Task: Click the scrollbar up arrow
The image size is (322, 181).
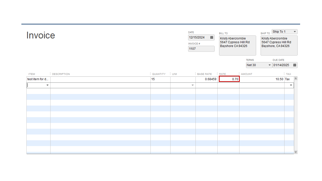Action: click(x=296, y=78)
